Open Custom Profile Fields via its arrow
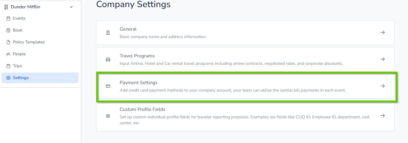The width and height of the screenshot is (408, 143). coord(383,116)
